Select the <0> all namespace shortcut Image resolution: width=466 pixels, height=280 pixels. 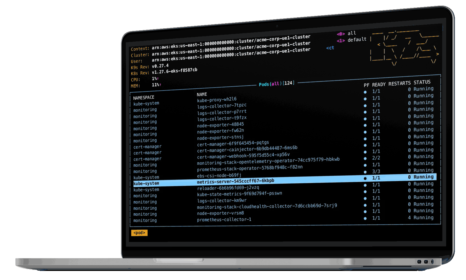point(346,33)
